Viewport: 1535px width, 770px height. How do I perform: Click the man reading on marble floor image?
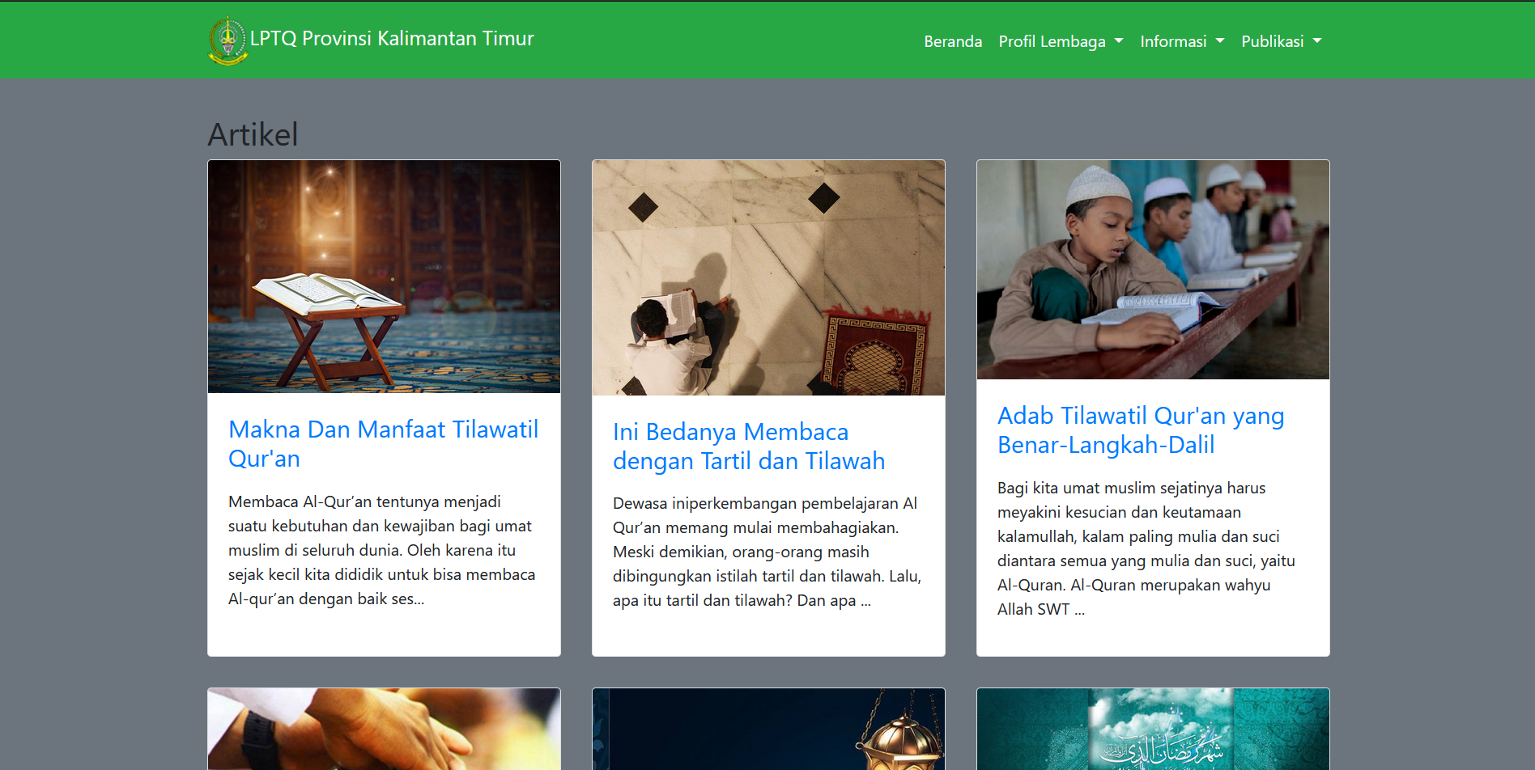(x=768, y=277)
